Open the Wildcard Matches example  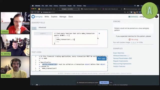coord(121,55)
